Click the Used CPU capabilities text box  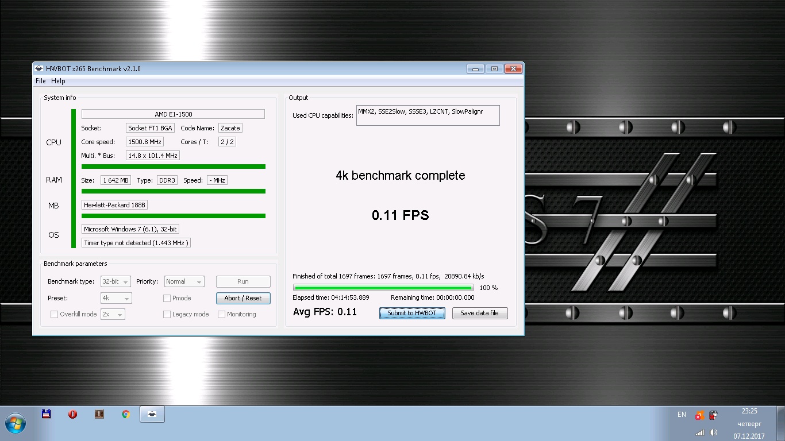[x=428, y=115]
